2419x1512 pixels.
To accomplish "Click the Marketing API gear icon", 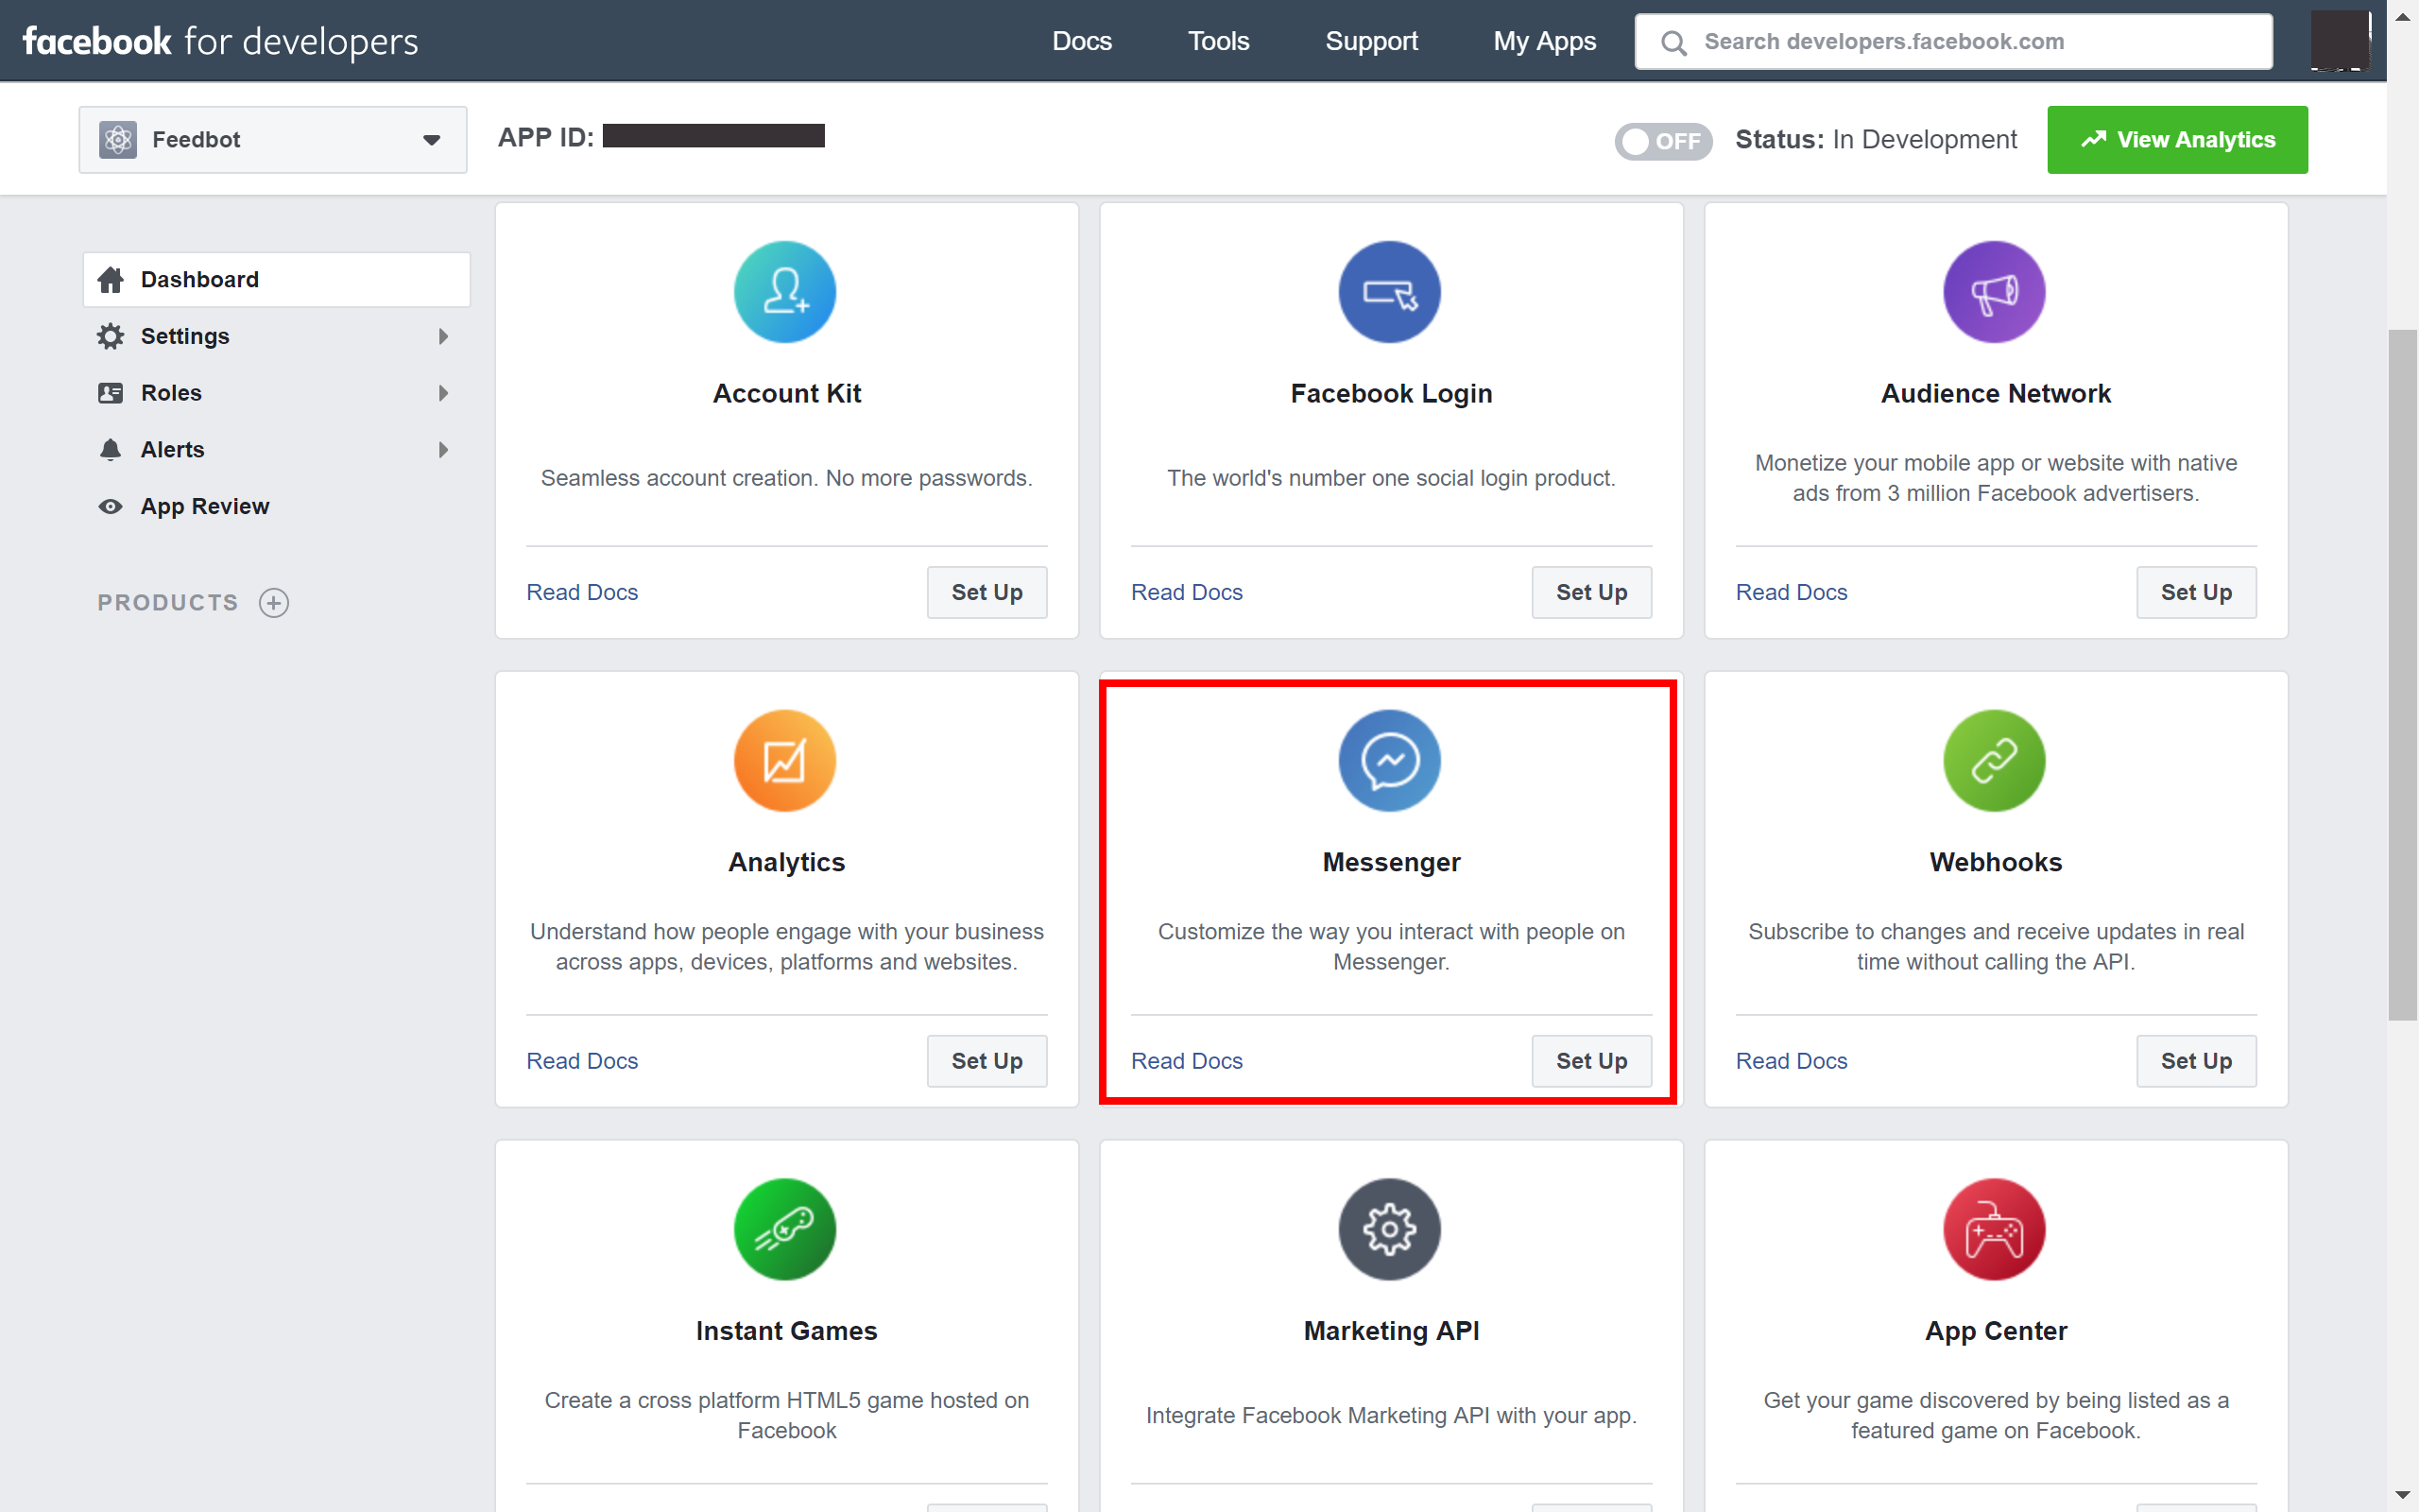I will tap(1389, 1229).
